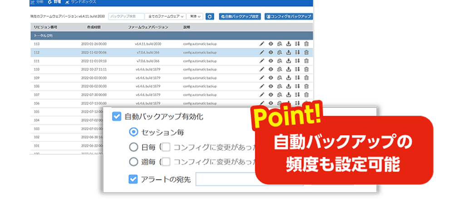463x200 pixels.
Task: Delete revision 108 with trash icon
Action: (x=306, y=86)
